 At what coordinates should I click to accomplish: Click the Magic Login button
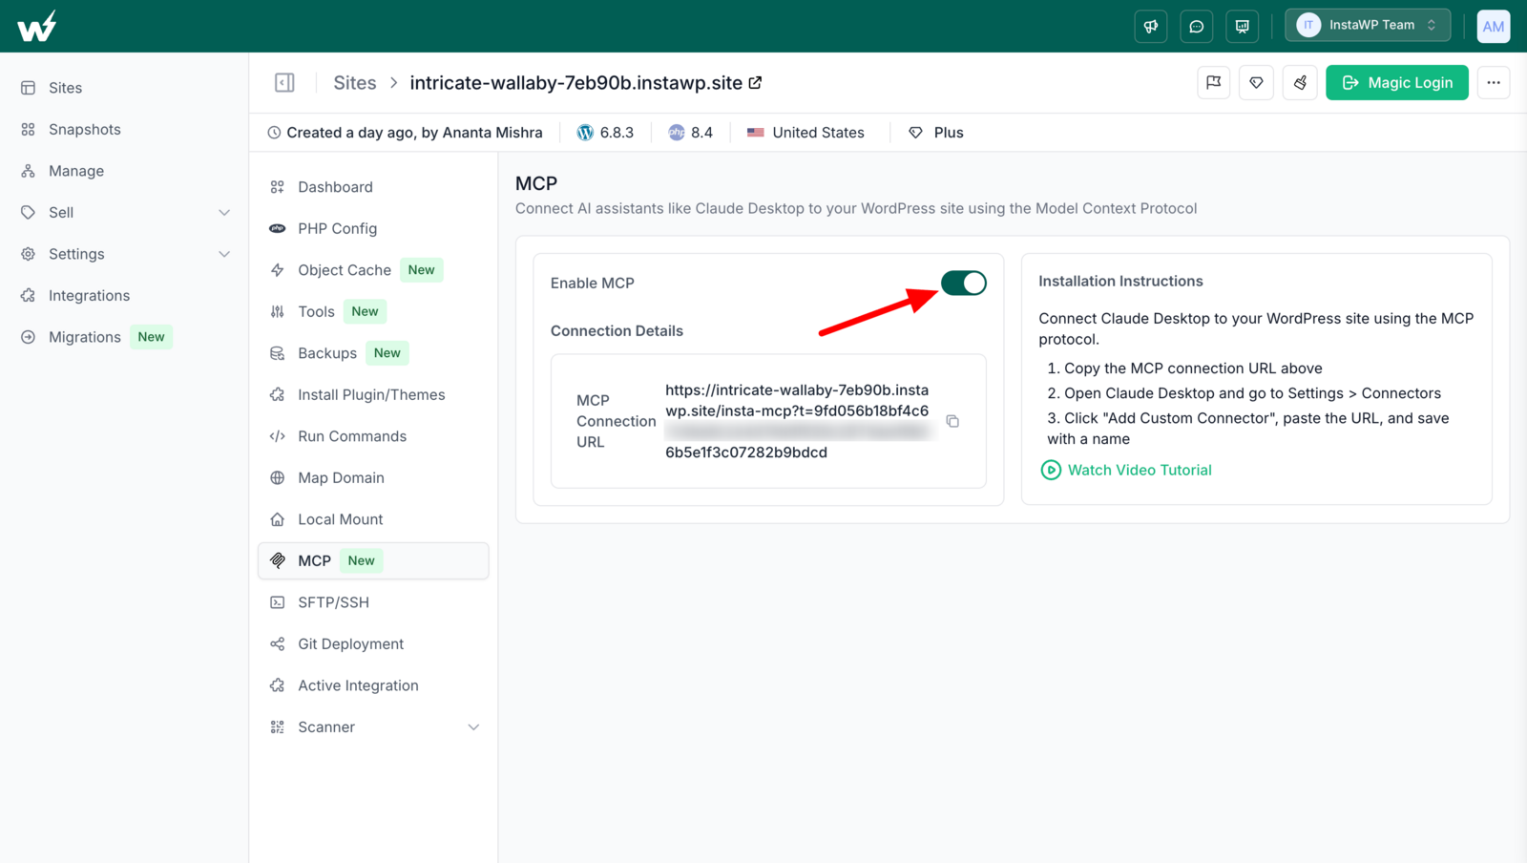click(1396, 83)
